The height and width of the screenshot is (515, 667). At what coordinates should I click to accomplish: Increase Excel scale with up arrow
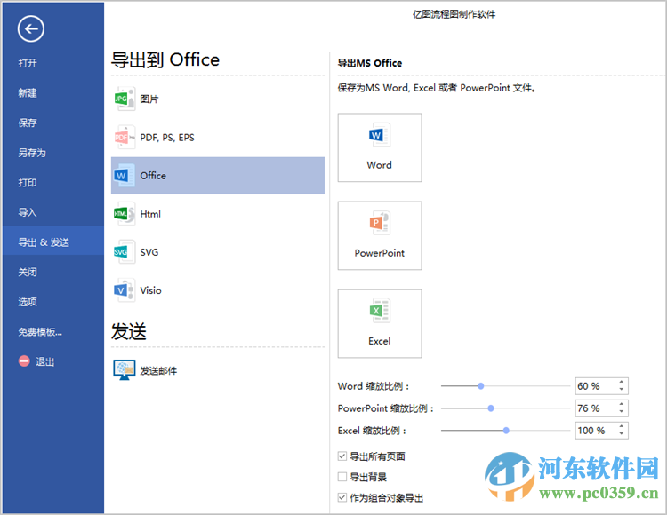(622, 427)
